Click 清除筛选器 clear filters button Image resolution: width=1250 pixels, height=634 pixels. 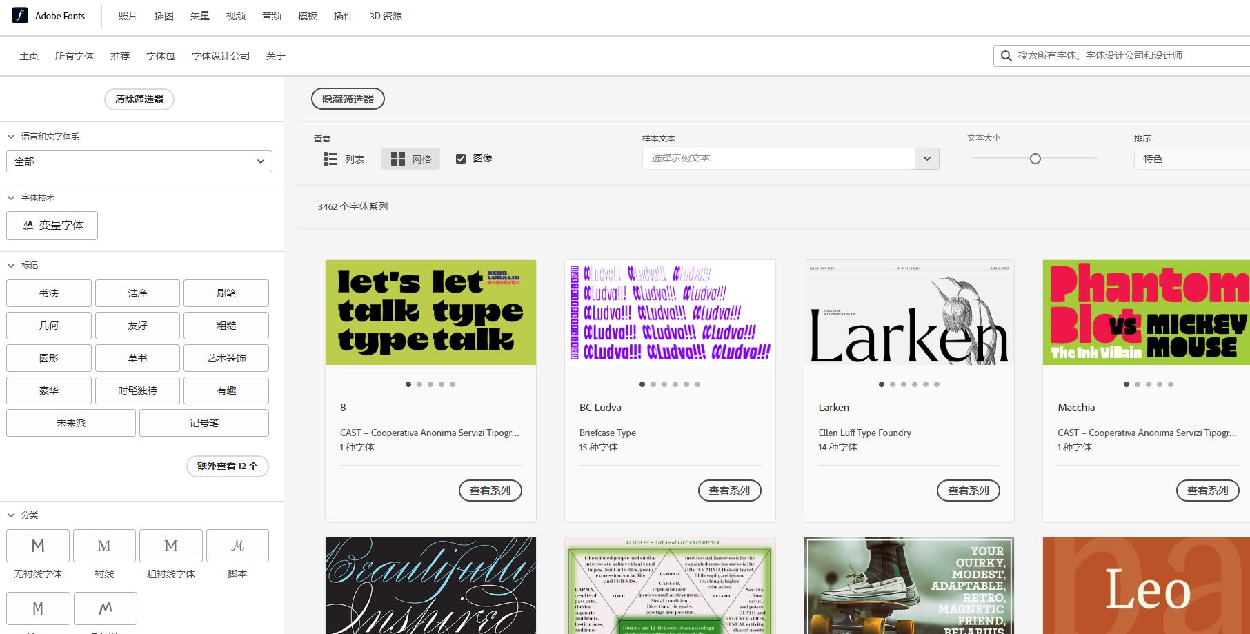(139, 99)
